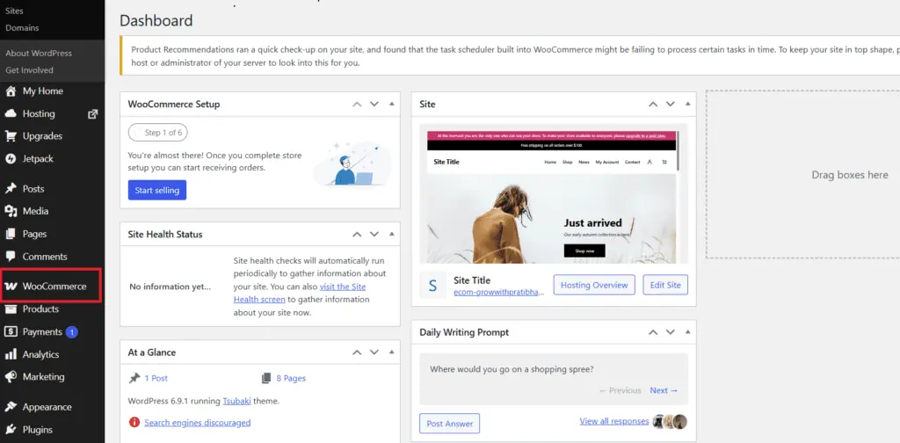Click the Payments dollar icon

tap(11, 331)
